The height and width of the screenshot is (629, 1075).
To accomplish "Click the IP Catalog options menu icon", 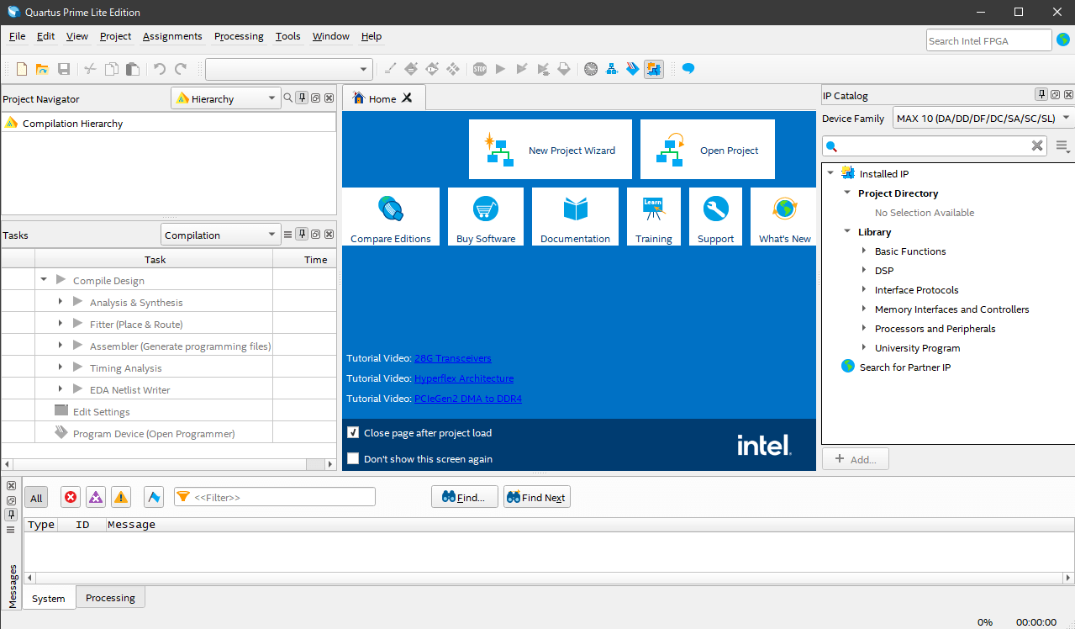I will tap(1062, 146).
